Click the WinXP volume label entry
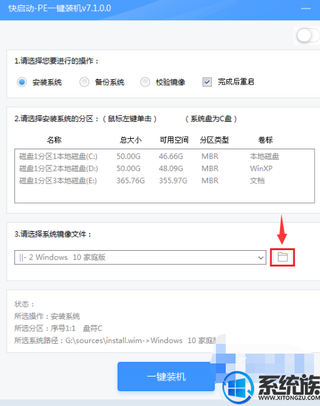Screen dimensions: 320x406 261,168
